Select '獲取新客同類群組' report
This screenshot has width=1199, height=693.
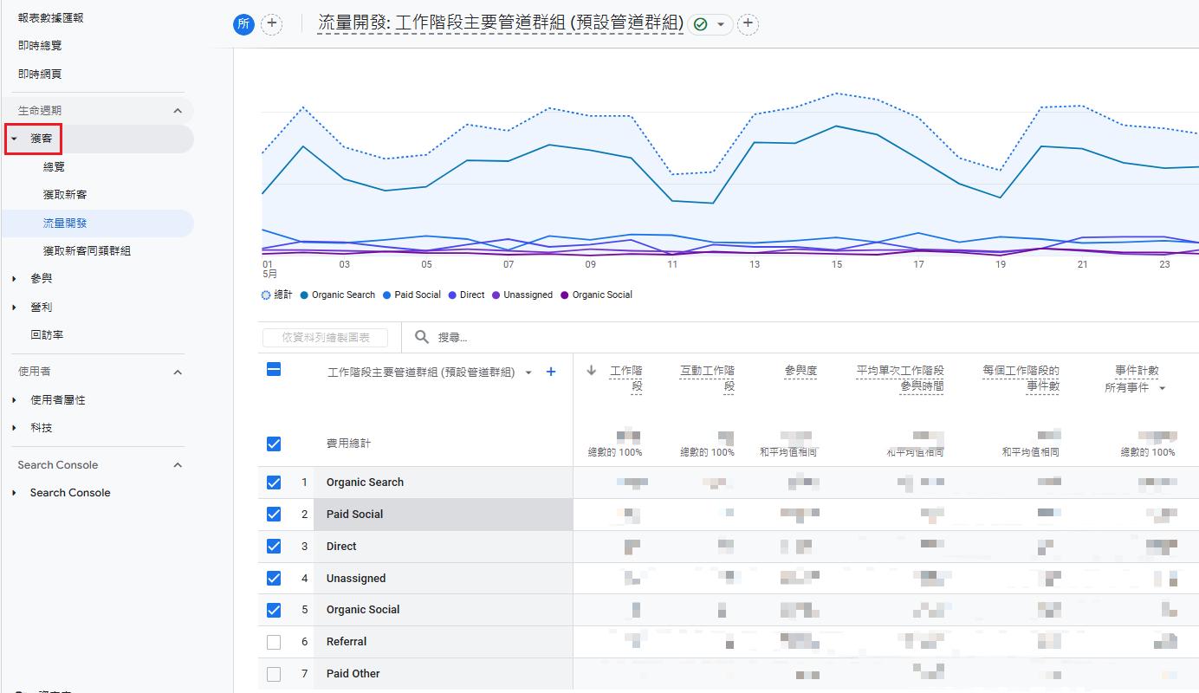pos(87,251)
